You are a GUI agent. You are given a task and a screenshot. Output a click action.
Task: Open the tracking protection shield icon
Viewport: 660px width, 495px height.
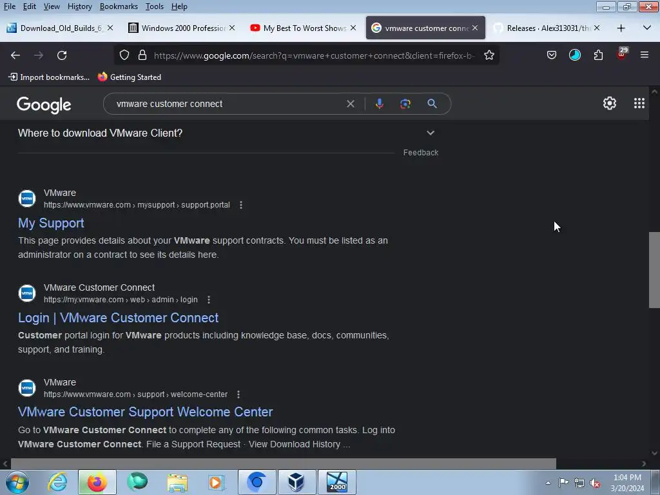tap(124, 55)
